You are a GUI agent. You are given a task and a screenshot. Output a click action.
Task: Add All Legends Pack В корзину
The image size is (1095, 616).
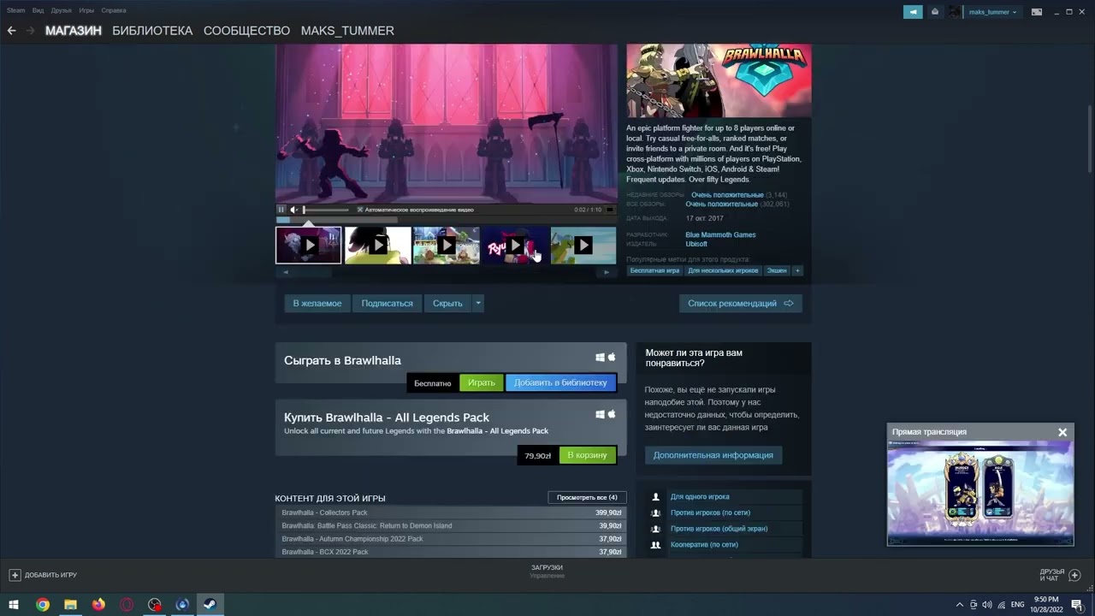pyautogui.click(x=587, y=455)
